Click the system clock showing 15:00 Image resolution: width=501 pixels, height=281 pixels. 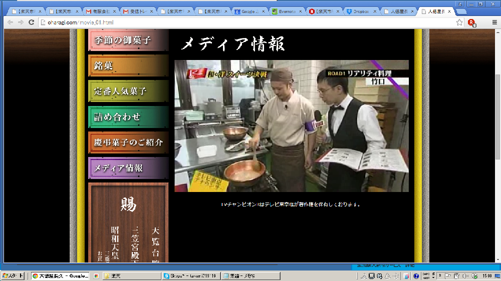[x=487, y=276]
